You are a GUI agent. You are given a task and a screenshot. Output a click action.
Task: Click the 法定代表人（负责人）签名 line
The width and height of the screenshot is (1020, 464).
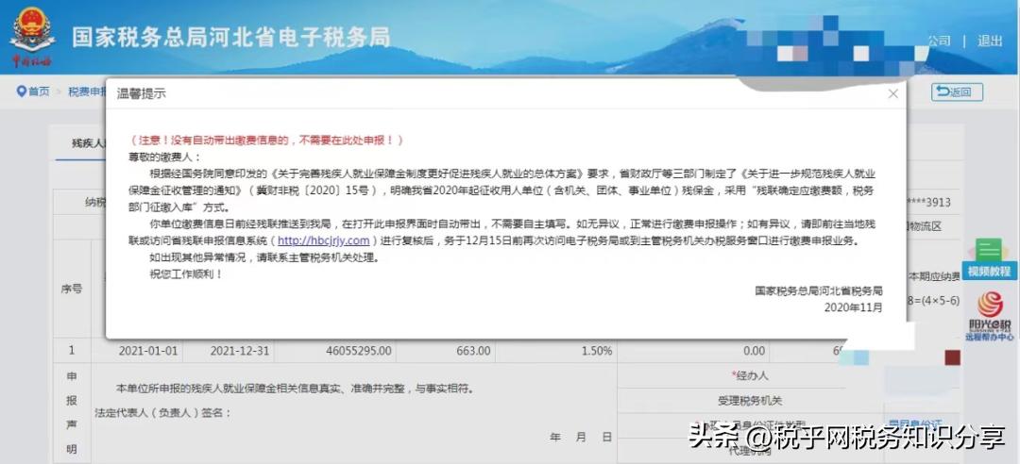click(x=162, y=413)
